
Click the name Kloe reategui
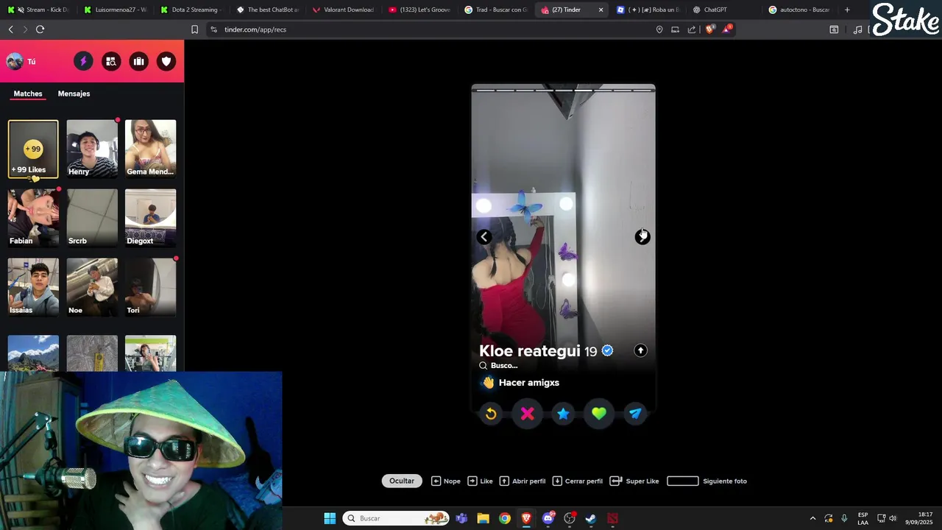(x=530, y=351)
